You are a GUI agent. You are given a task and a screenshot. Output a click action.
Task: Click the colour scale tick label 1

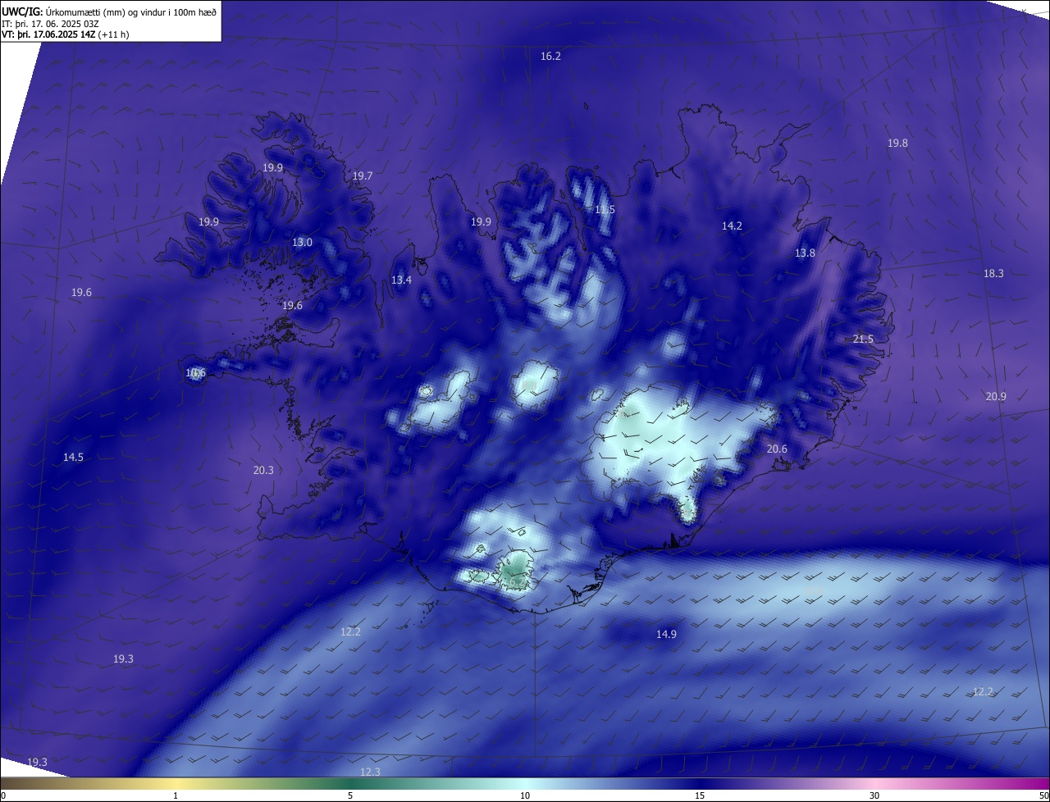pyautogui.click(x=176, y=795)
